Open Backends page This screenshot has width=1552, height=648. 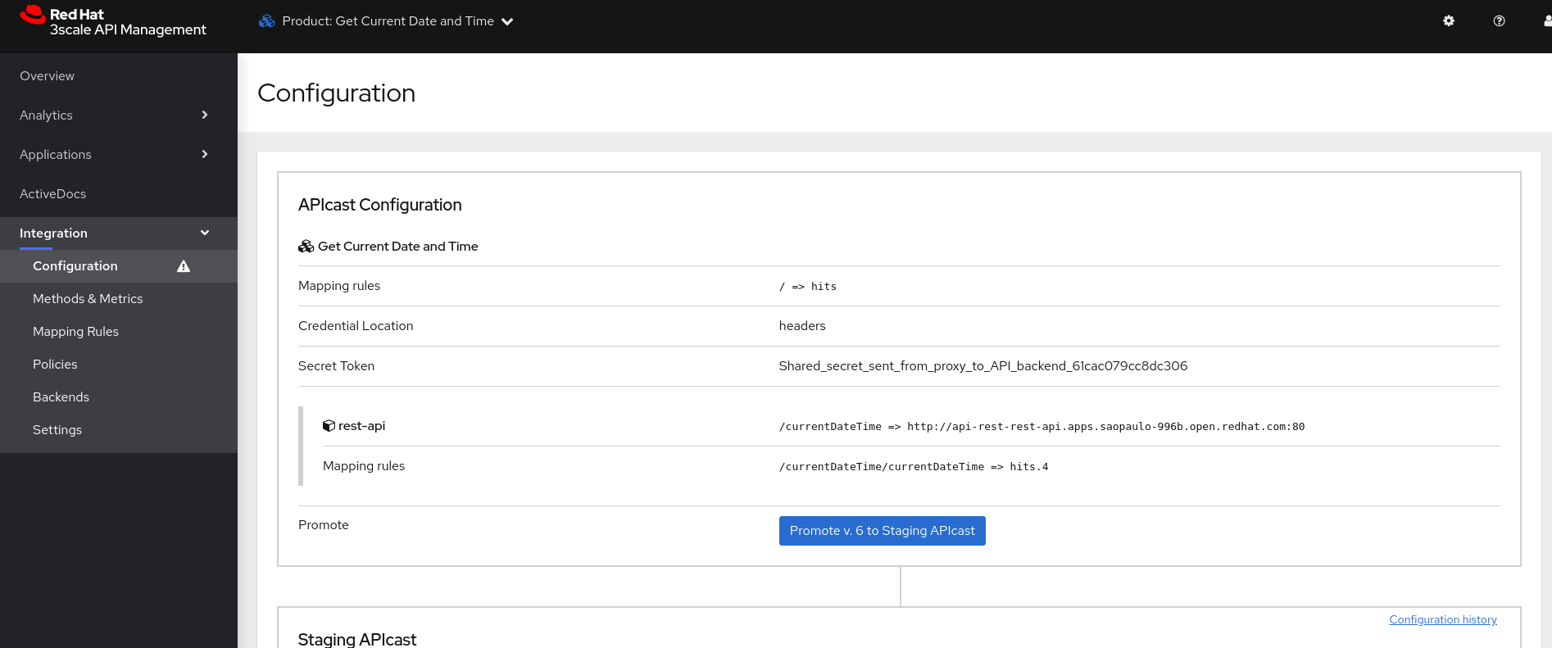(119, 397)
